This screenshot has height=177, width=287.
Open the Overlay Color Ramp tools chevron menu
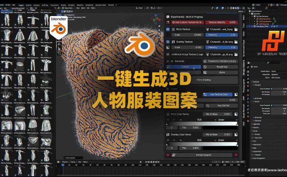[181, 140]
